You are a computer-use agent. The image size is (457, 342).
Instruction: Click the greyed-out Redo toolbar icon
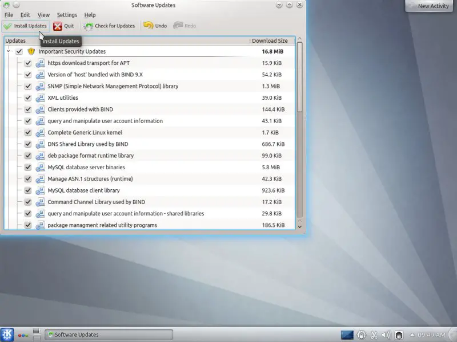tap(178, 26)
